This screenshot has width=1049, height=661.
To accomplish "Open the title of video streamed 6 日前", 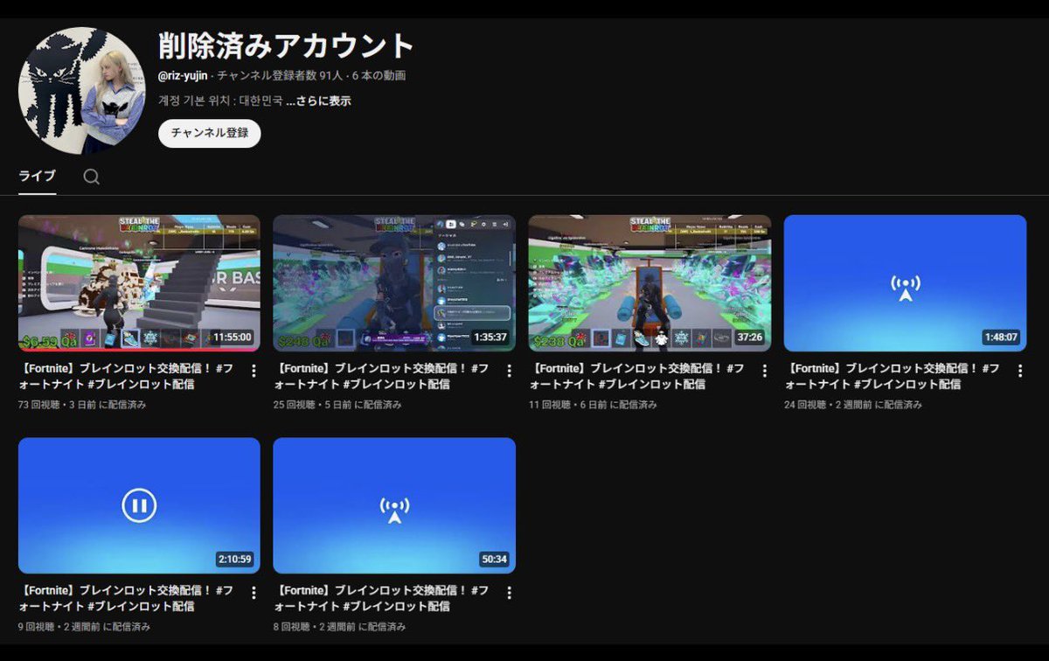I will tap(636, 377).
